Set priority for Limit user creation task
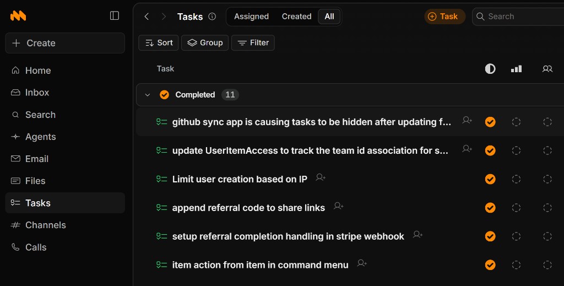564x286 pixels. point(516,179)
